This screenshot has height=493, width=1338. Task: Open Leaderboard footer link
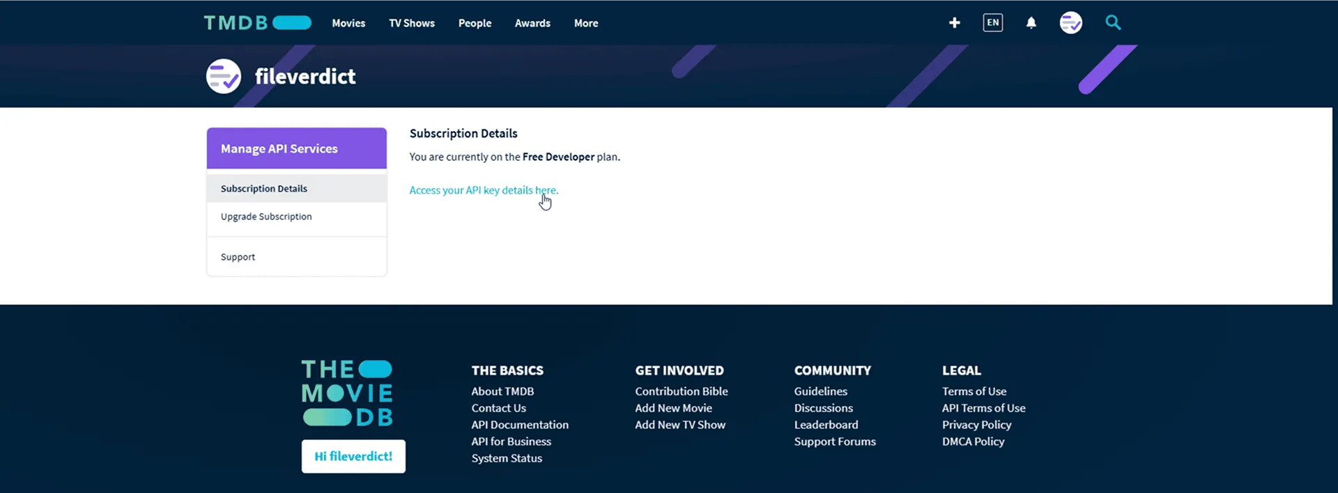tap(826, 425)
